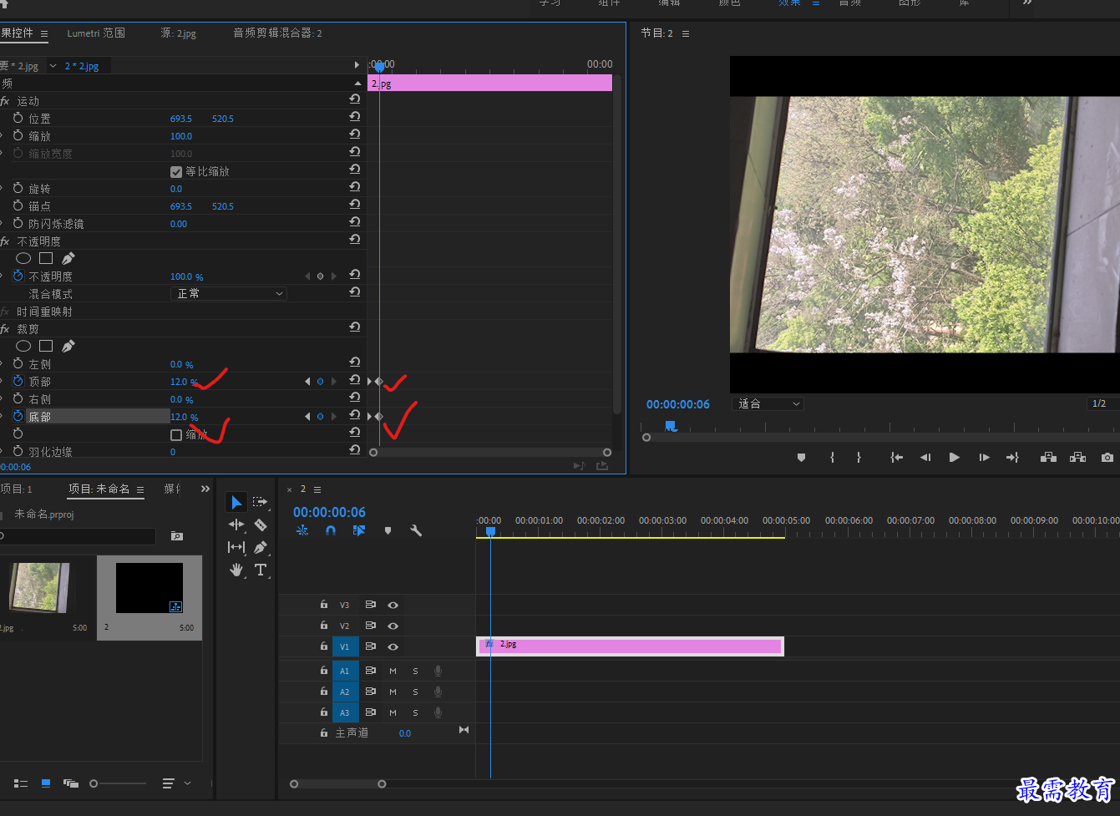Switch project panel to list view
Image resolution: width=1120 pixels, height=816 pixels.
coord(21,783)
